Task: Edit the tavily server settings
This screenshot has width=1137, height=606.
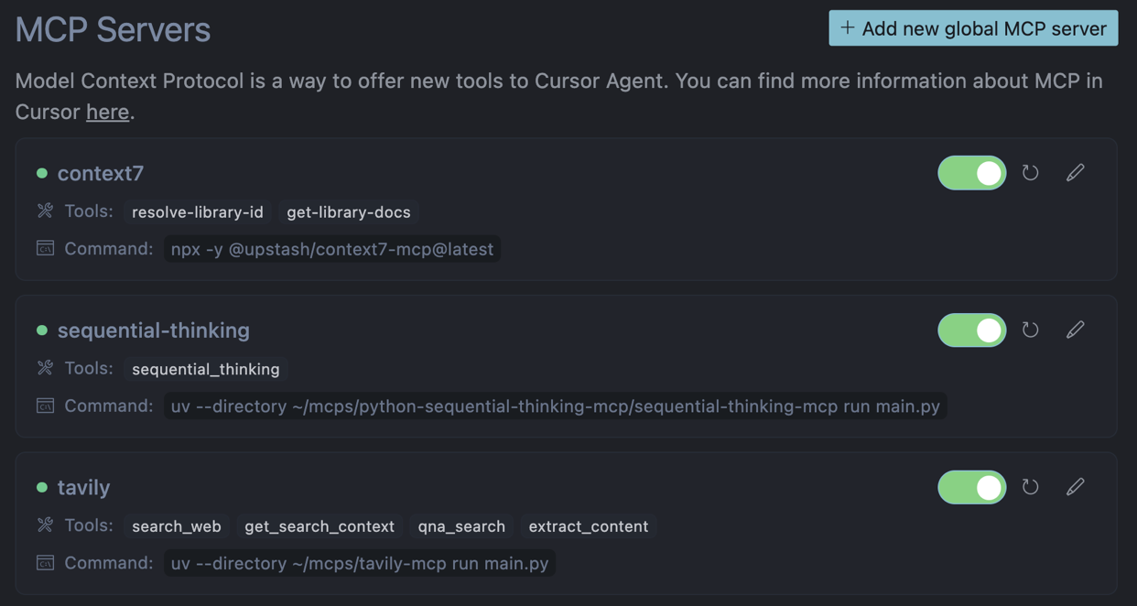Action: [1075, 487]
